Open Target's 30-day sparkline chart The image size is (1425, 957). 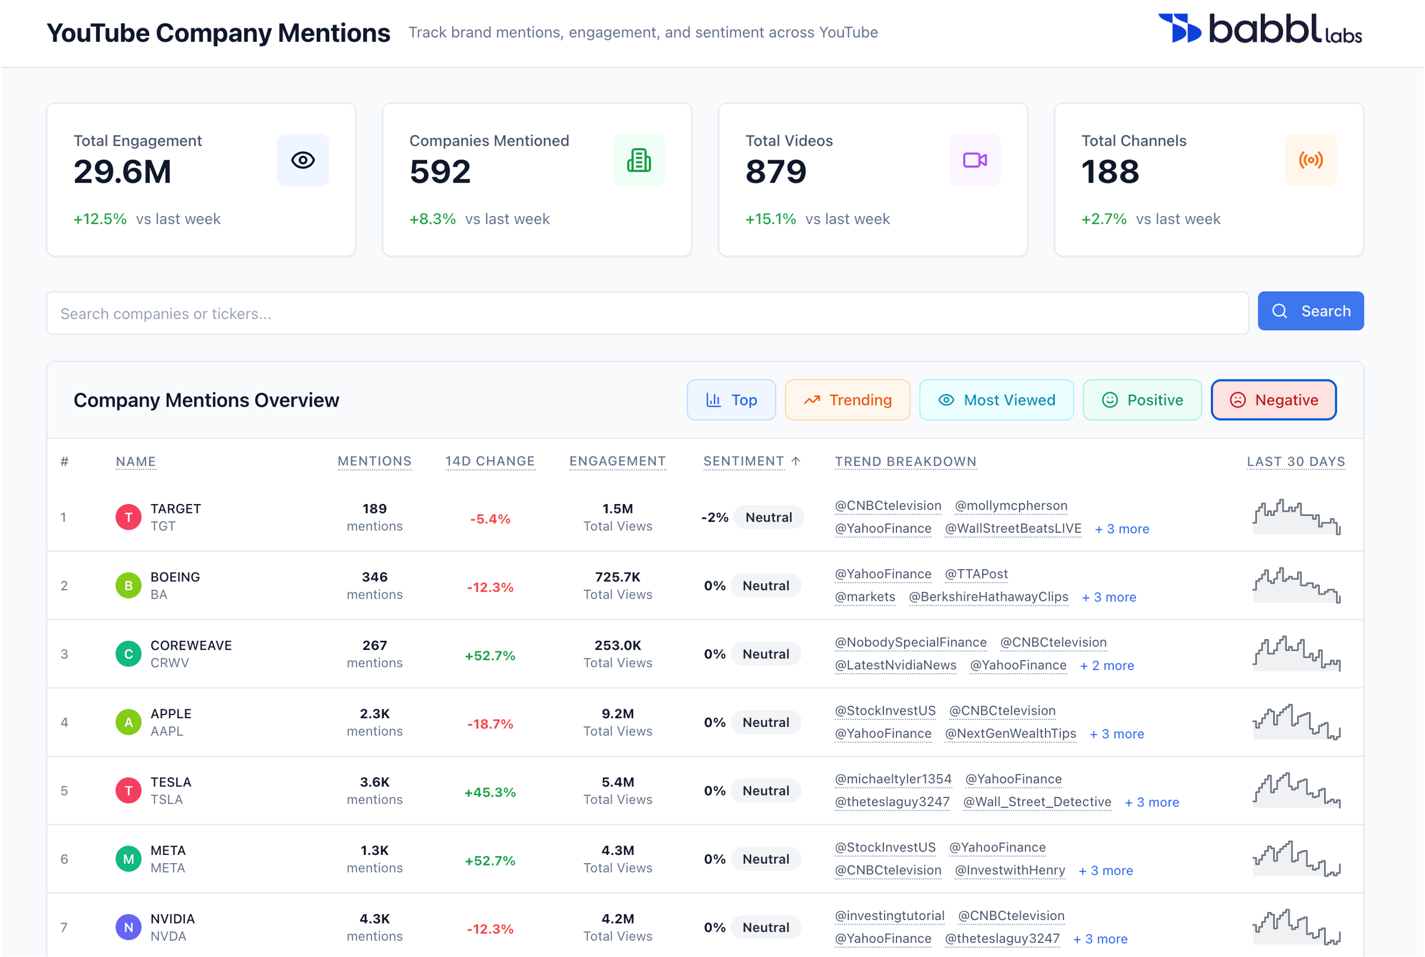click(x=1297, y=517)
